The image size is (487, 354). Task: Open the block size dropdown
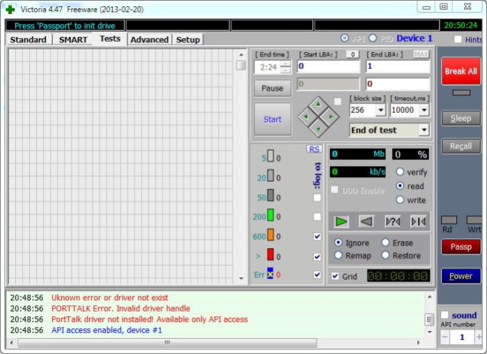point(381,110)
